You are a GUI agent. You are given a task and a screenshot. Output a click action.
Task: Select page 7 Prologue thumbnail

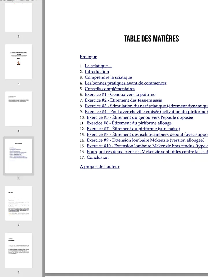[x=19, y=203]
